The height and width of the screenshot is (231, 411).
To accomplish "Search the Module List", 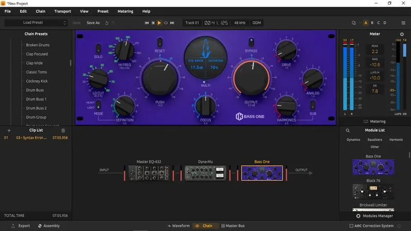I will click(x=348, y=130).
